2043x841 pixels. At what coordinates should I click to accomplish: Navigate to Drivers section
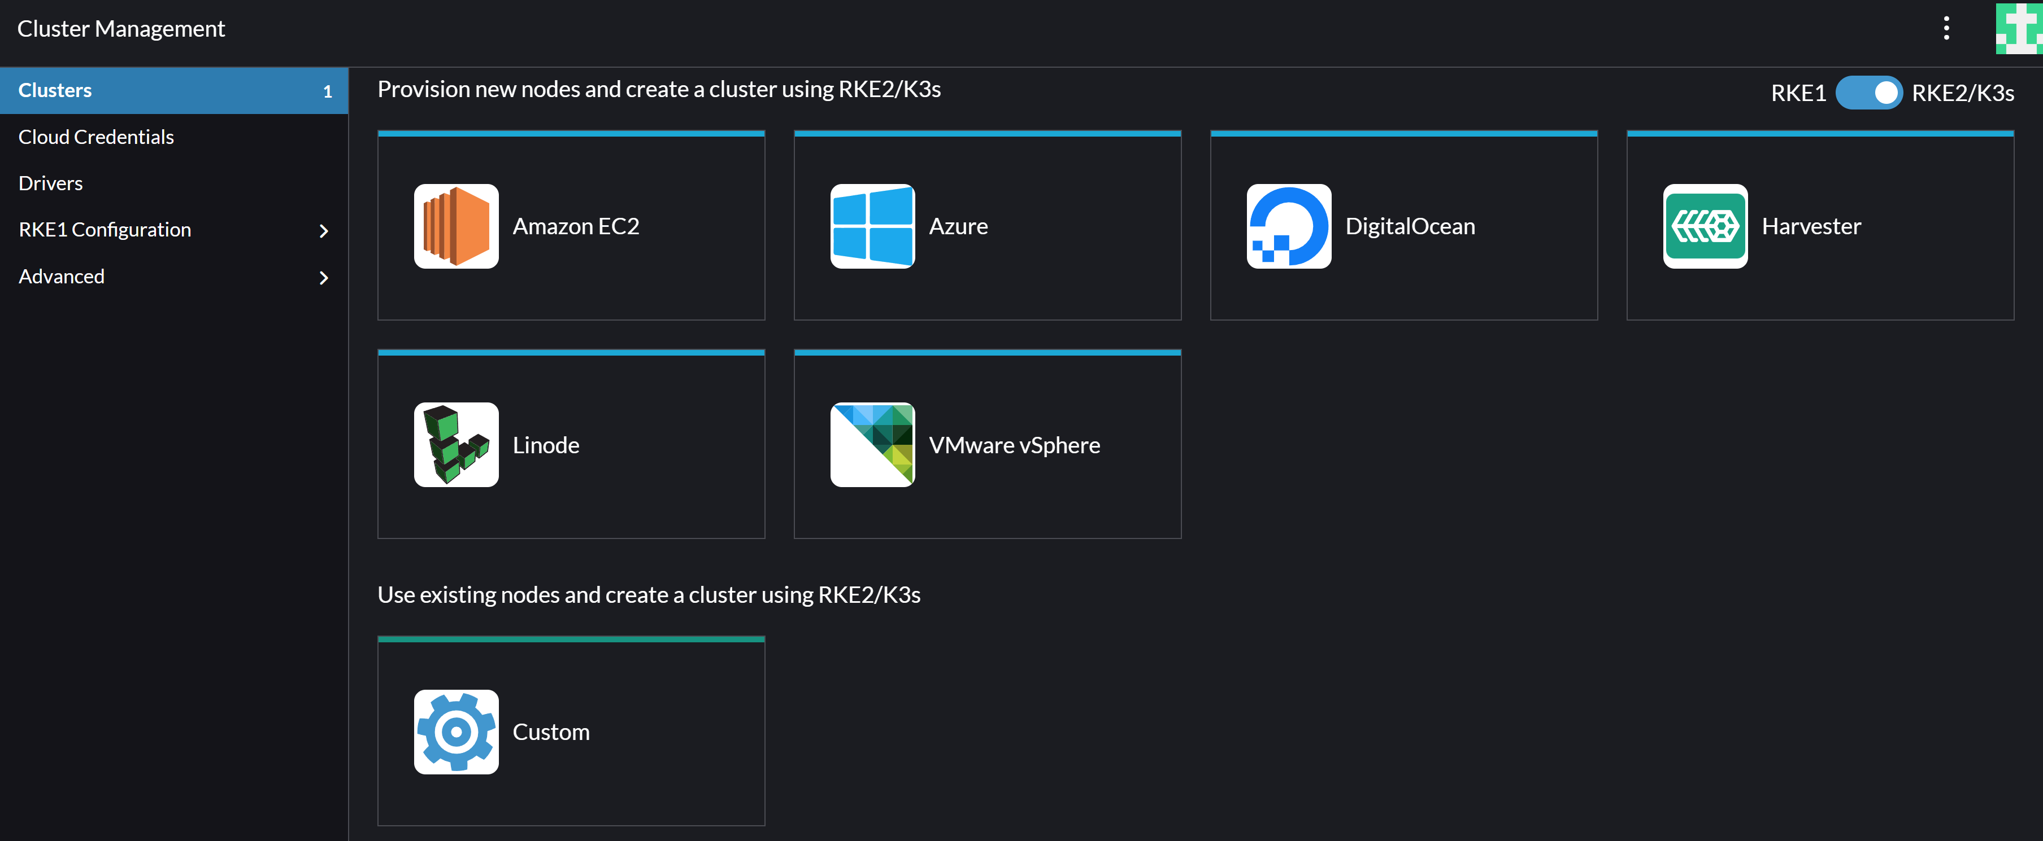(51, 181)
